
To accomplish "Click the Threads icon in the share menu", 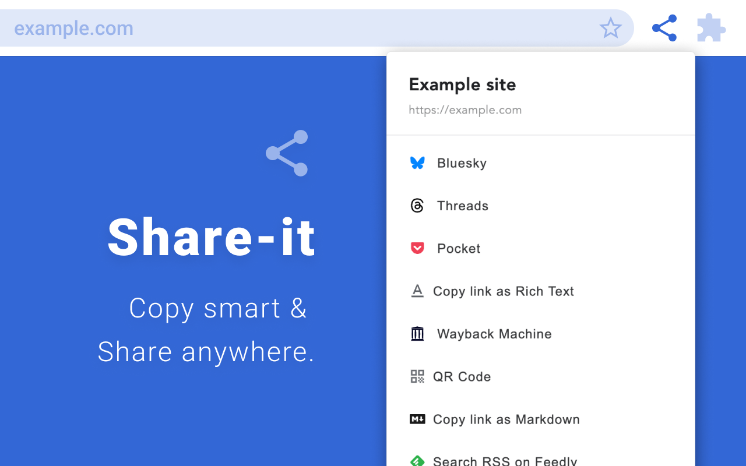I will 417,206.
